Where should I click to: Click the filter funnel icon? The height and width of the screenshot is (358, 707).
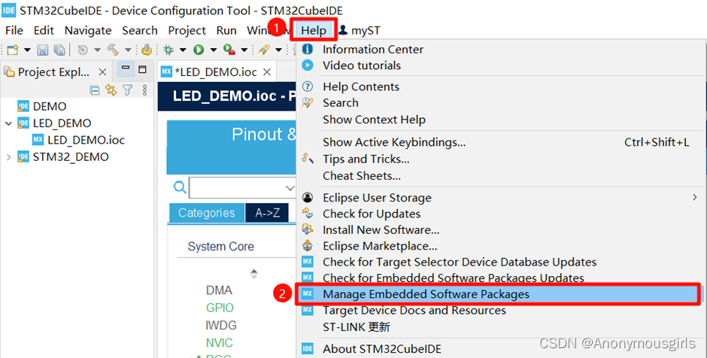[128, 90]
